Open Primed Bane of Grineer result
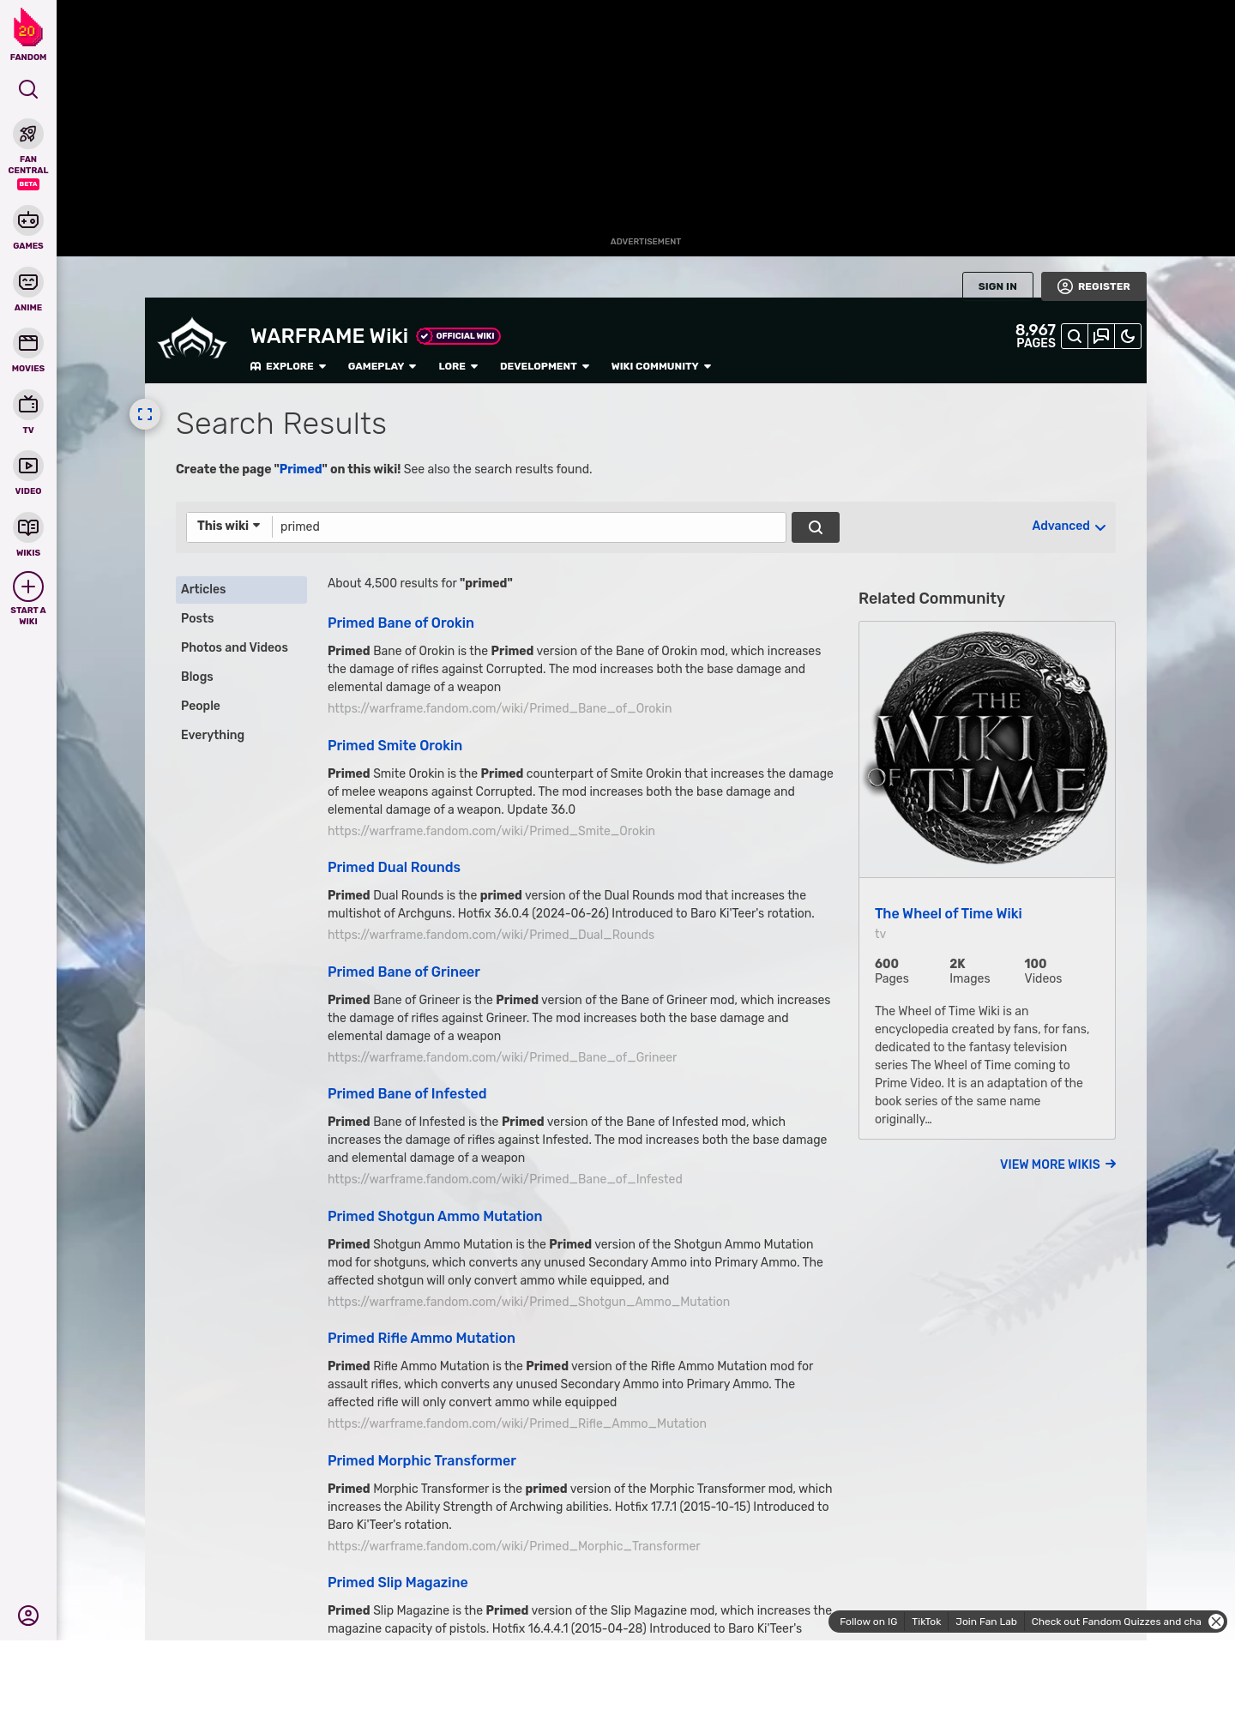The image size is (1235, 1715). pyautogui.click(x=403, y=972)
